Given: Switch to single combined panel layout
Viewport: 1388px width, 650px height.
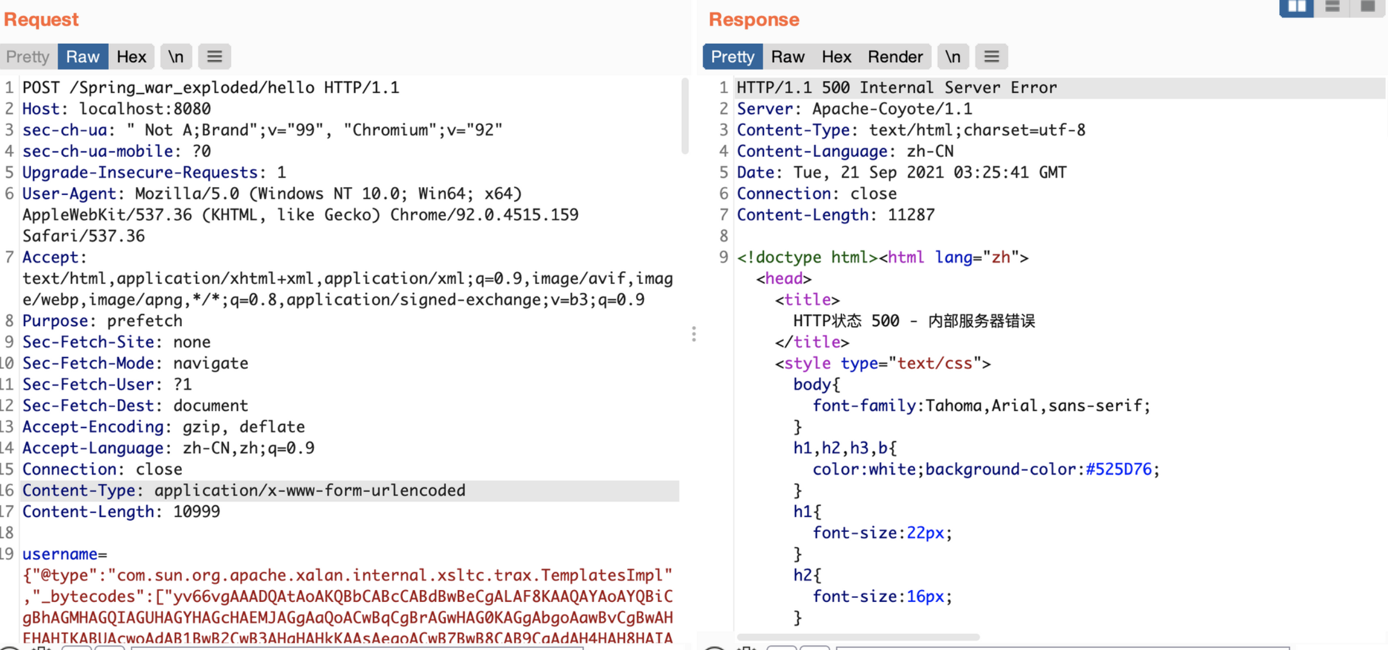Looking at the screenshot, I should (x=1368, y=7).
